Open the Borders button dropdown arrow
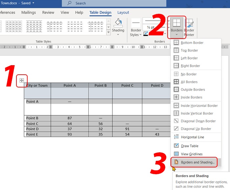The height and width of the screenshot is (190, 230). pos(177,35)
